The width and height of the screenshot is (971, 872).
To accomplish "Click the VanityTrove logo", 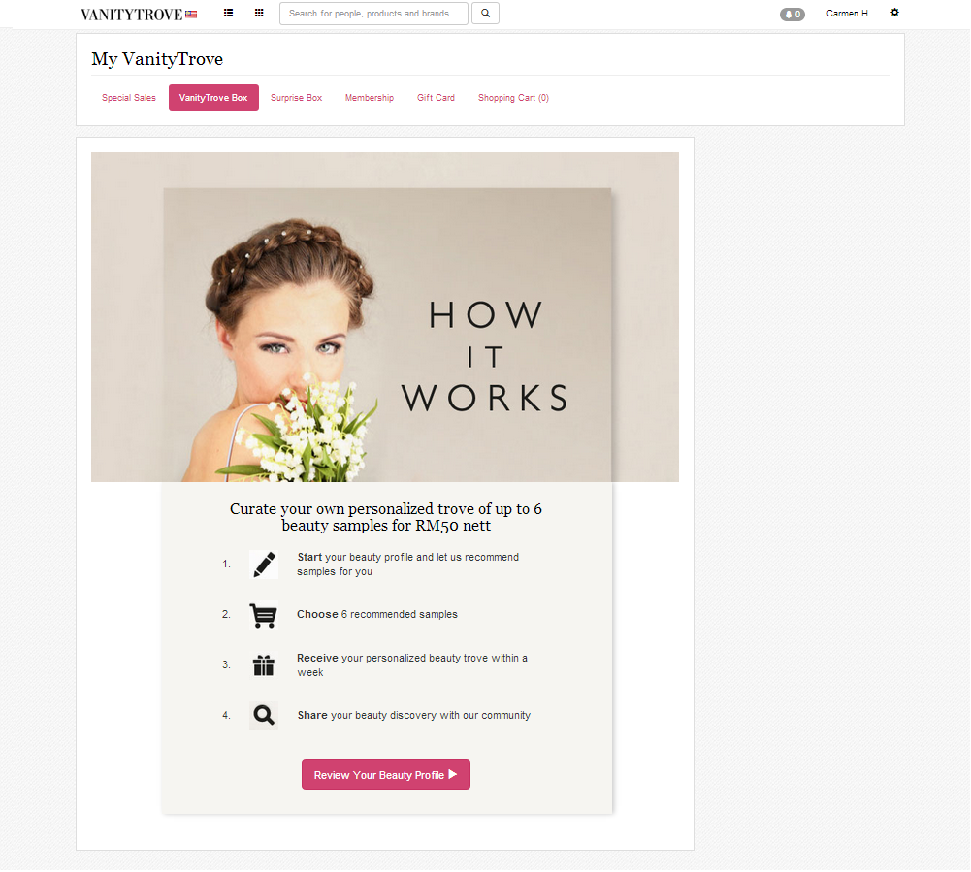I will pyautogui.click(x=132, y=15).
